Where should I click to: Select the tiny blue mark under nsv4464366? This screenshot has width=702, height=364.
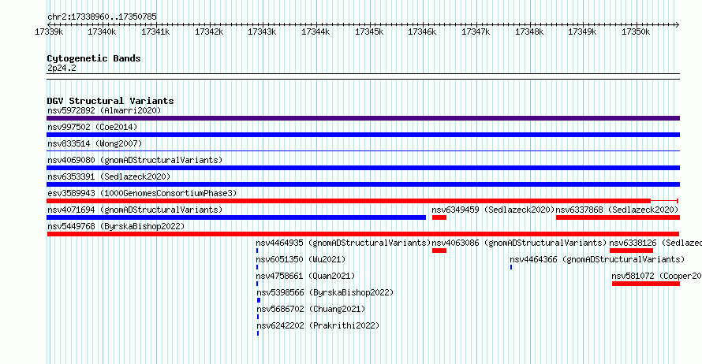pos(511,267)
